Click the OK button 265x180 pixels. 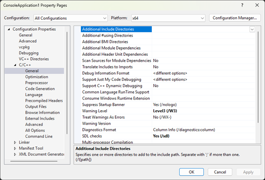(191, 172)
